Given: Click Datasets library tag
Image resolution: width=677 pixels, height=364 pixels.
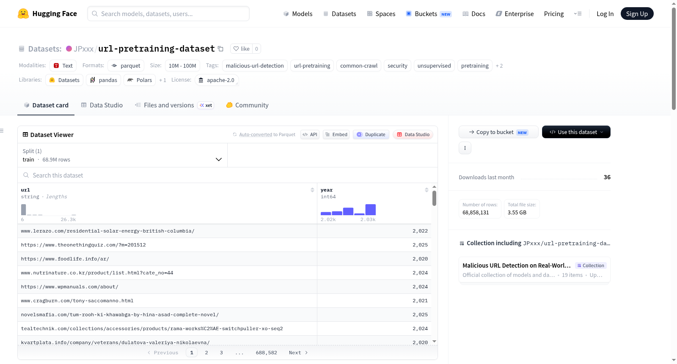Looking at the screenshot, I should 64,80.
